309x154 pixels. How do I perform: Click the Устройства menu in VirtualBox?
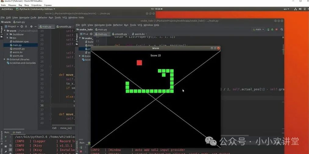pyautogui.click(x=36, y=5)
